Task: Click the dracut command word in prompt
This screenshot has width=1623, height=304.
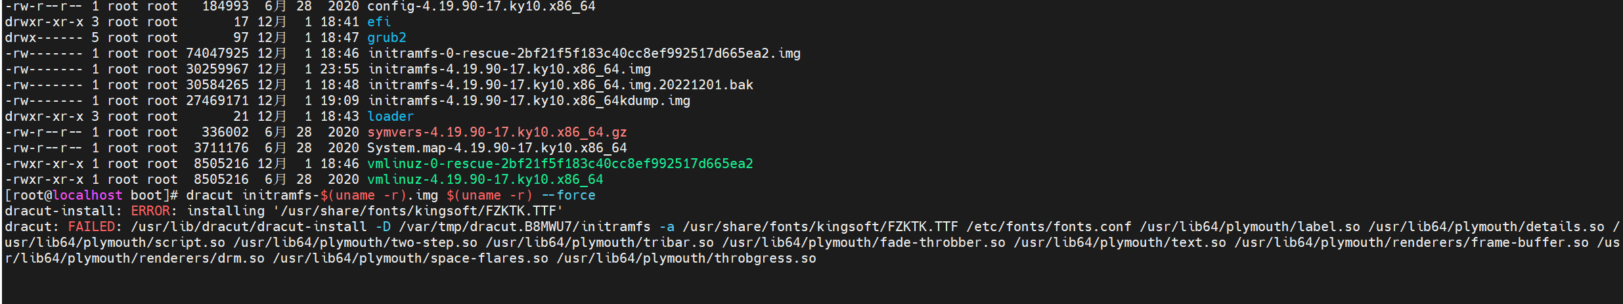Action: point(210,195)
